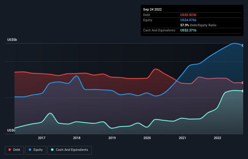Click the US$0 y-axis label

(x=11, y=130)
